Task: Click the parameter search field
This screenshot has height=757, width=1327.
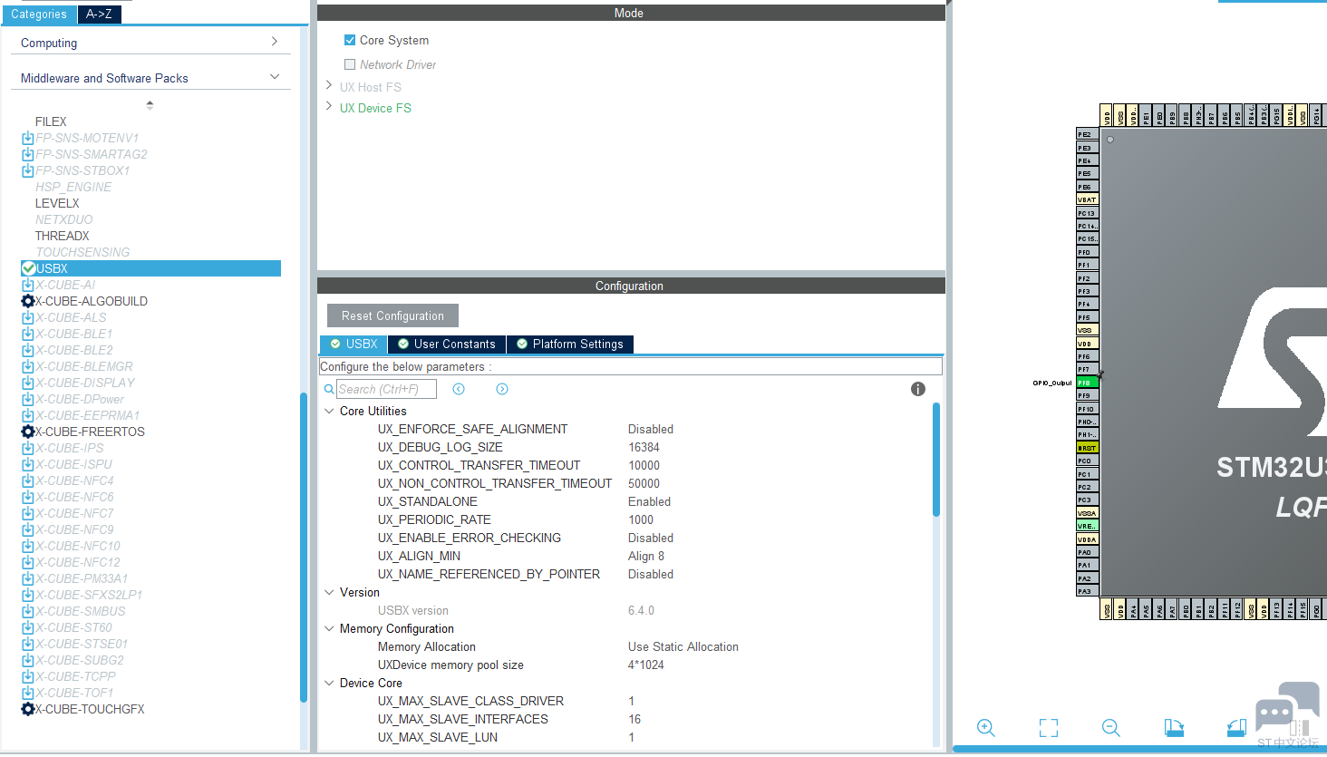Action: tap(386, 389)
